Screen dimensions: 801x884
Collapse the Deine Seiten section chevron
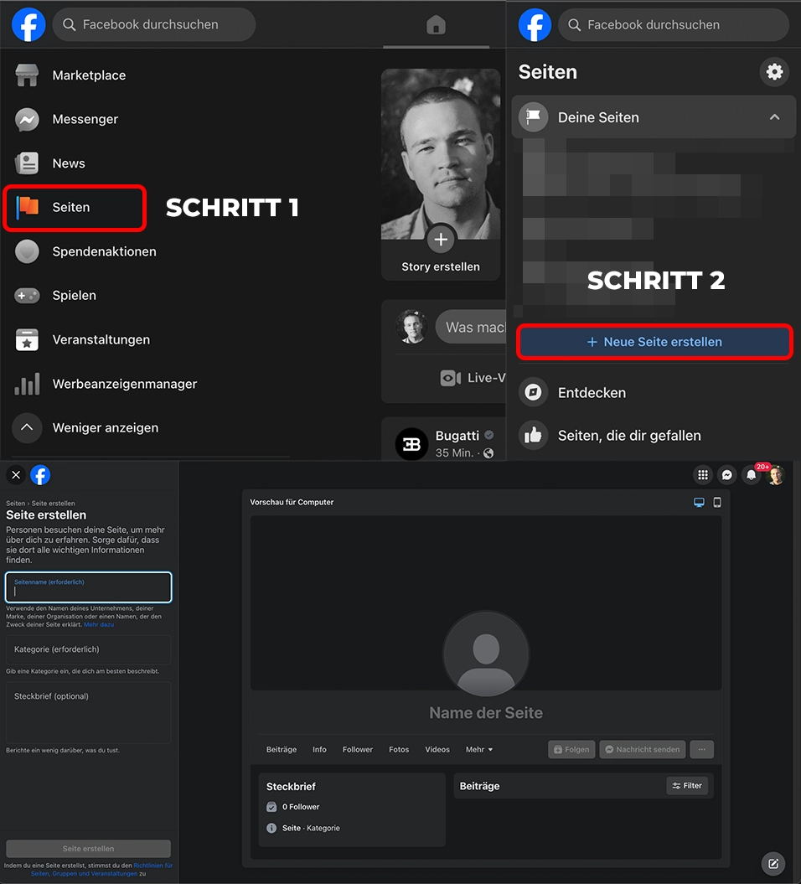774,117
